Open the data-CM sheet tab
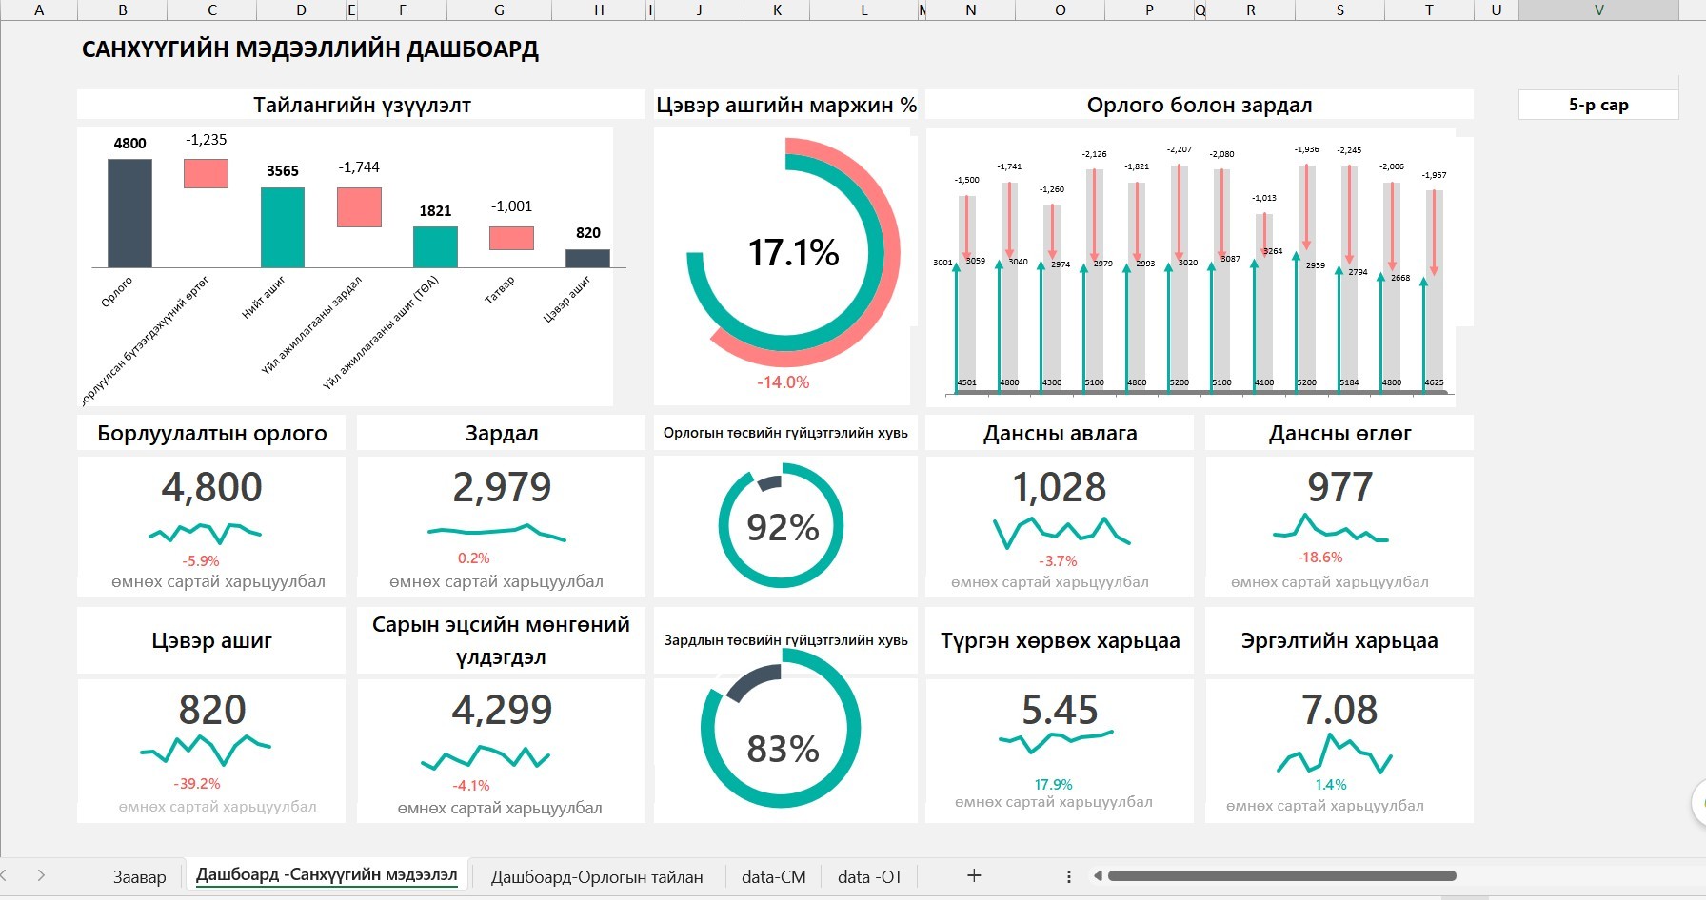This screenshot has width=1706, height=900. coord(773,876)
